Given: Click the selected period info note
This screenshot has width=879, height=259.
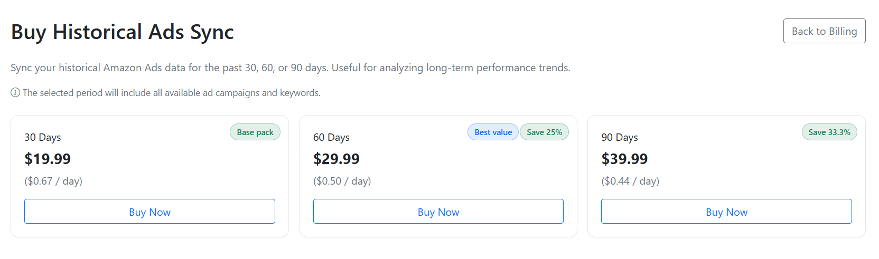Looking at the screenshot, I should tap(171, 93).
